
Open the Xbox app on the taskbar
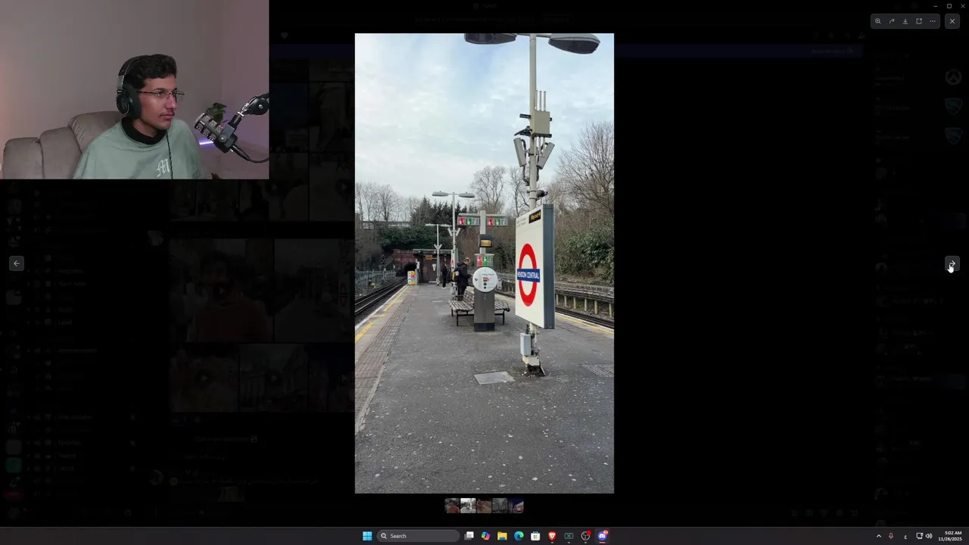coord(569,536)
